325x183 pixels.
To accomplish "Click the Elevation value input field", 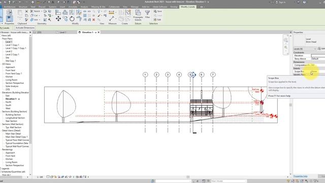I will pos(318,55).
